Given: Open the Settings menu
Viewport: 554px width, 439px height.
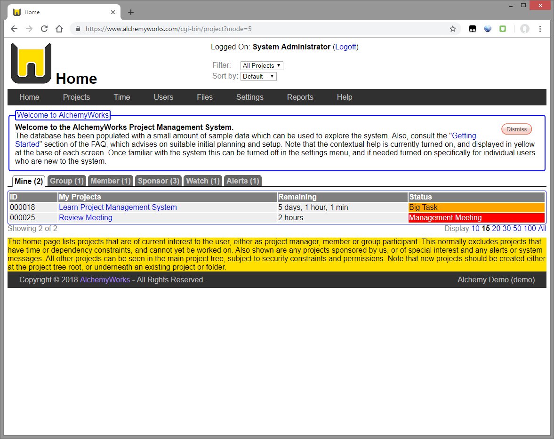Looking at the screenshot, I should 250,97.
